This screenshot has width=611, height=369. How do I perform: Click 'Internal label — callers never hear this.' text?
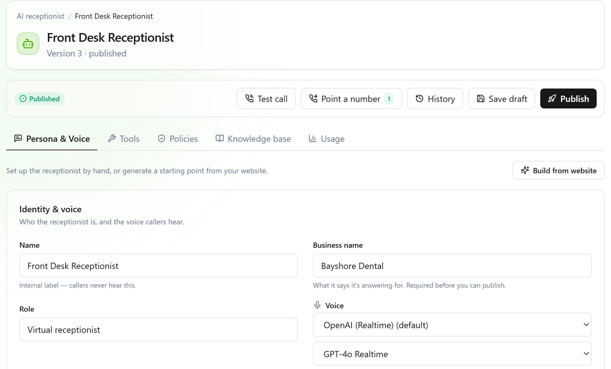[78, 285]
